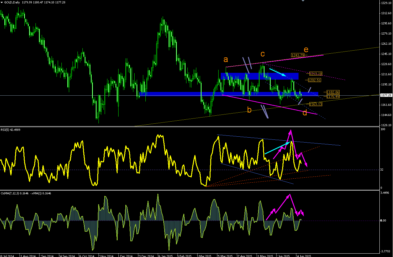Click the OsMA(7,12,3) indicator label
Image resolution: width=393 pixels, height=257 pixels.
click(x=26, y=193)
